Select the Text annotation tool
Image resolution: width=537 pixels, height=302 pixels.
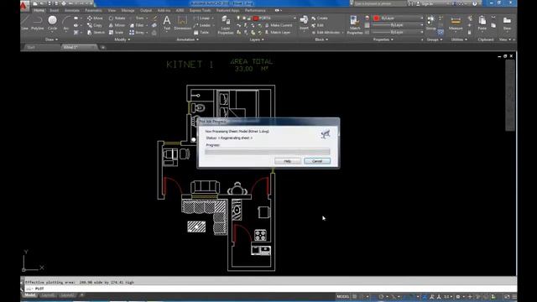(x=167, y=23)
